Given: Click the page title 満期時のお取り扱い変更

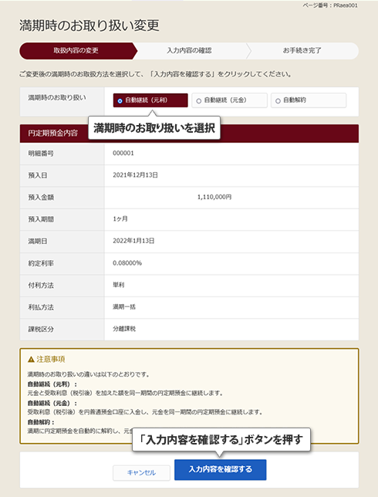Looking at the screenshot, I should tap(89, 25).
